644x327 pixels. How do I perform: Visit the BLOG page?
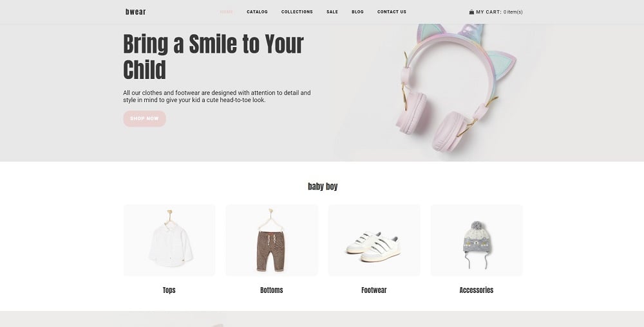coord(357,12)
